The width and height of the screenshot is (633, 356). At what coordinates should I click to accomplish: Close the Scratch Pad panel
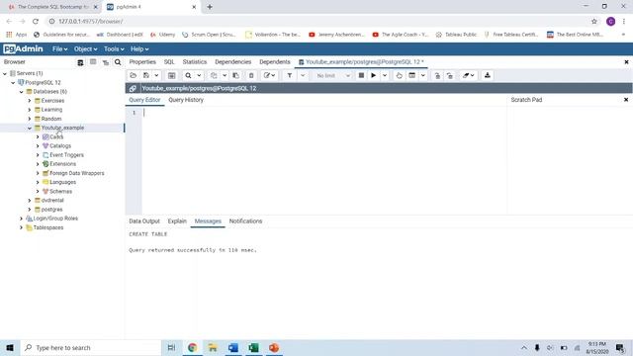[x=626, y=100]
